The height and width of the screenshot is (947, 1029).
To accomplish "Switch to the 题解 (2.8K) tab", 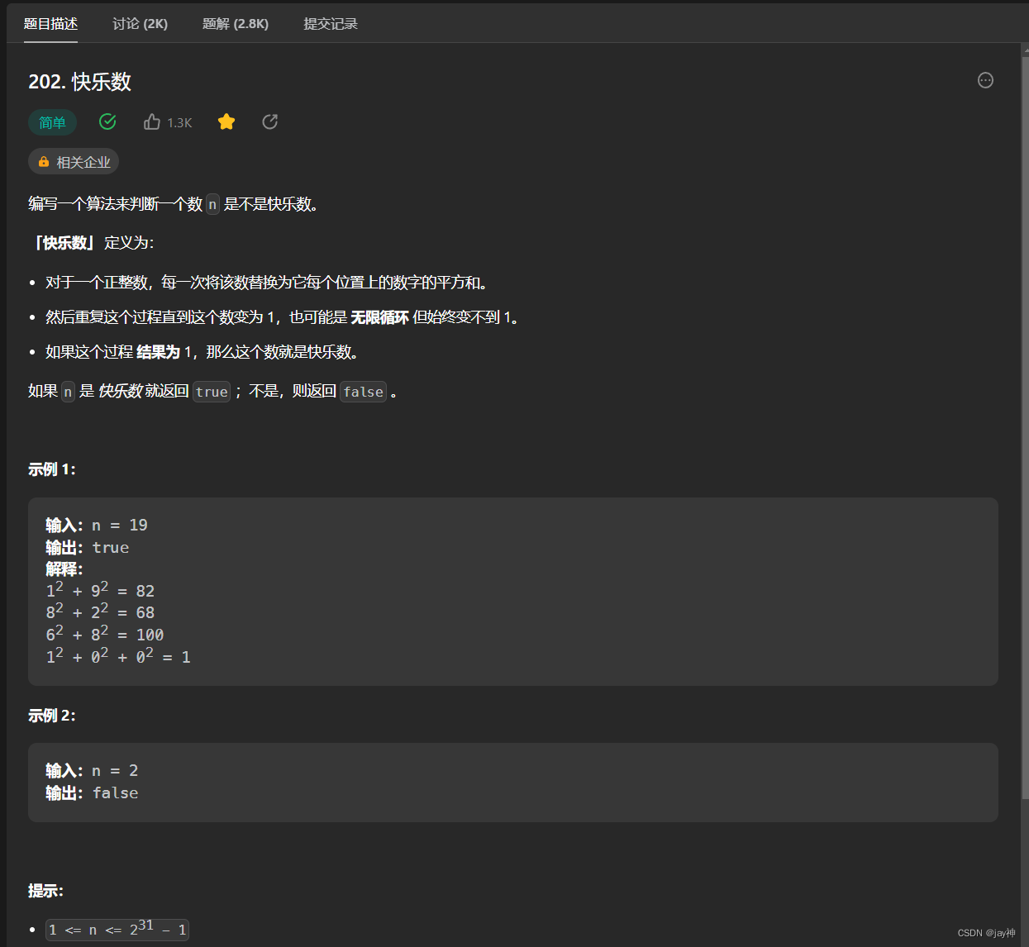I will 236,24.
